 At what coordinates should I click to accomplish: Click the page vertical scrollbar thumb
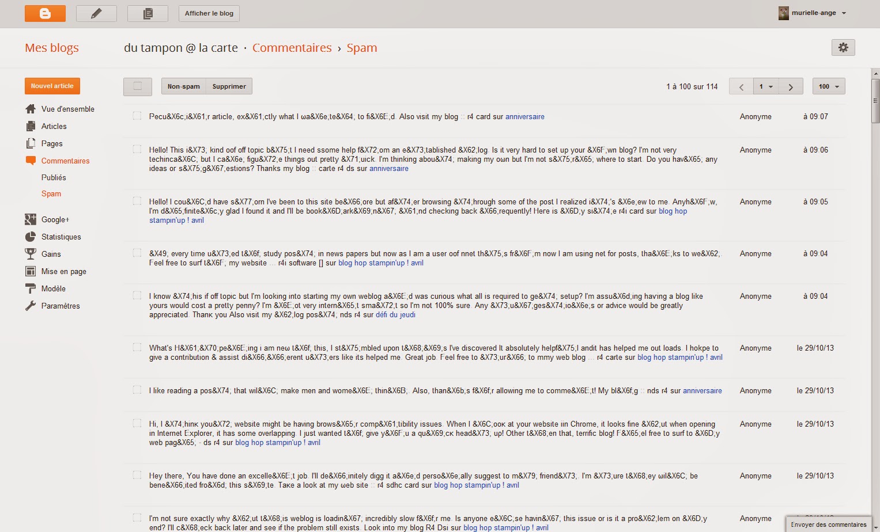pyautogui.click(x=875, y=101)
